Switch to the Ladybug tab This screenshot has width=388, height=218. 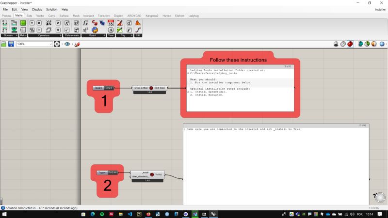pyautogui.click(x=194, y=16)
